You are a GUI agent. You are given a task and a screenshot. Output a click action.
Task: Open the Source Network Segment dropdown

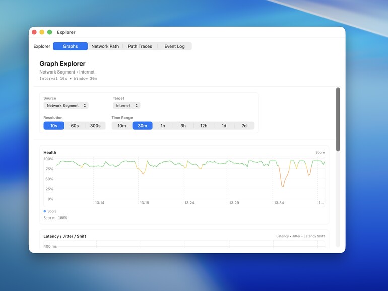[66, 106]
